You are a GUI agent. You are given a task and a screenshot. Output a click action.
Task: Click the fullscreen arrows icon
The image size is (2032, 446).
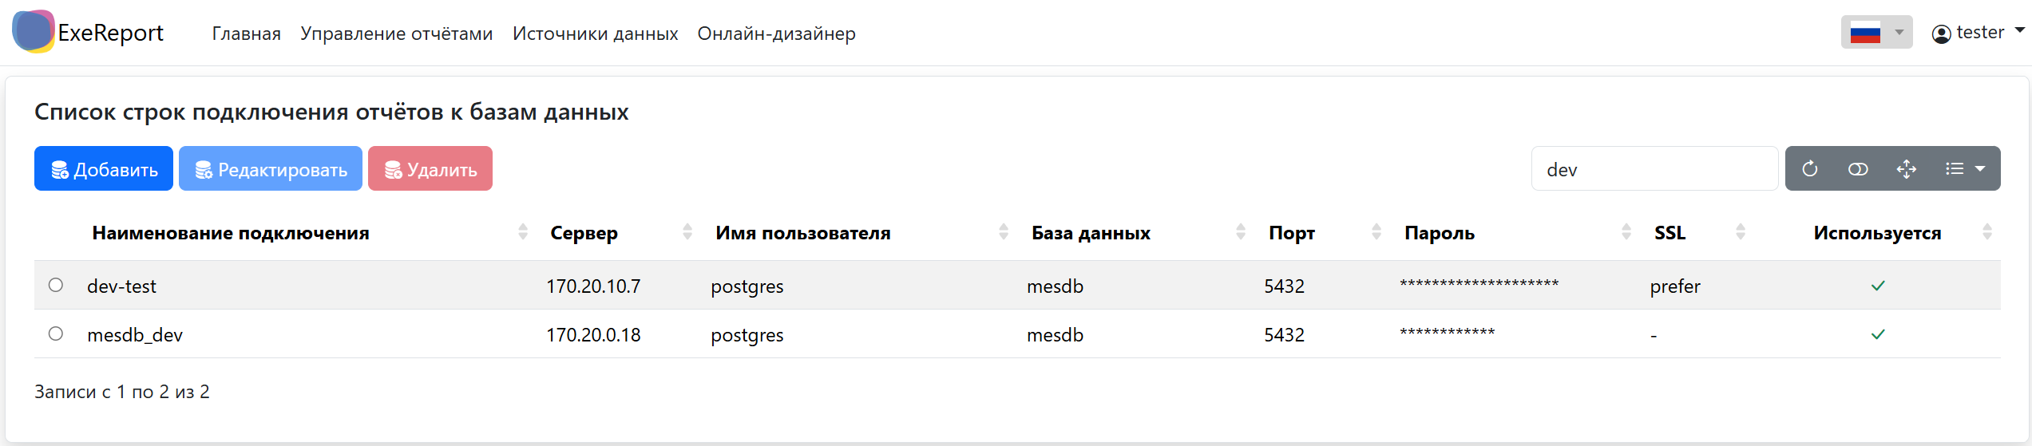pos(1907,169)
